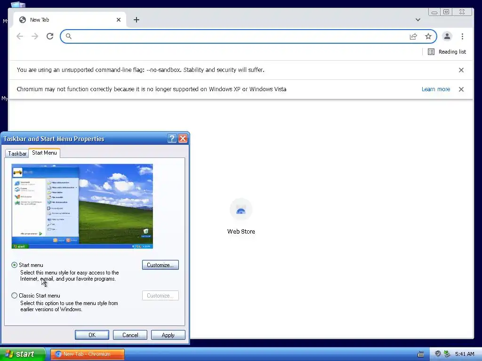The width and height of the screenshot is (482, 361).
Task: Dismiss the unsupported Windows XP warning
Action: 461,89
